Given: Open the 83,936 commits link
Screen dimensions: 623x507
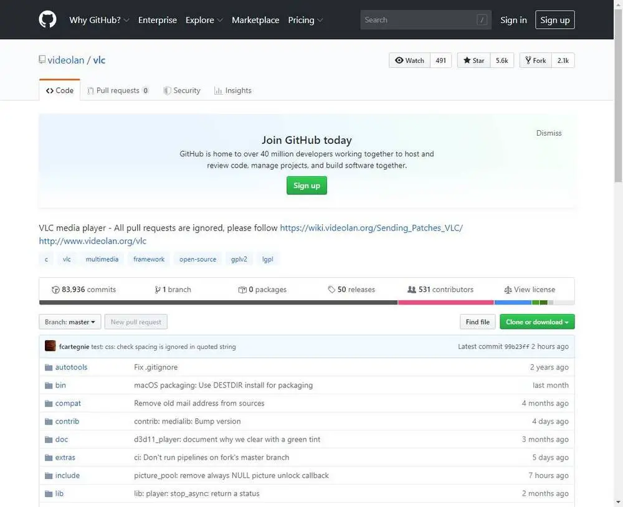Looking at the screenshot, I should [84, 290].
